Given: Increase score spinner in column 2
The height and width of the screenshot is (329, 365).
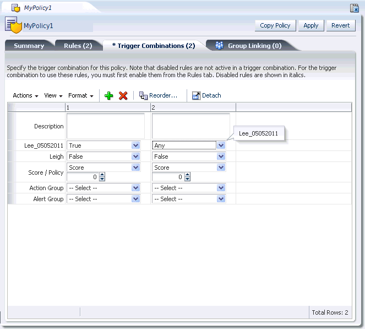Looking at the screenshot, I should click(187, 175).
